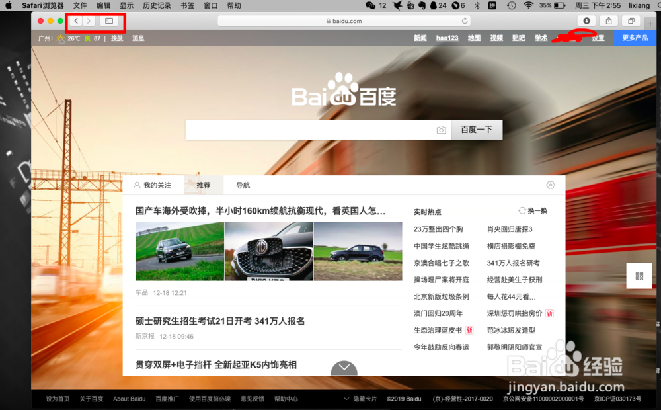Go back with Safari's back arrow
Image resolution: width=661 pixels, height=410 pixels.
76,20
